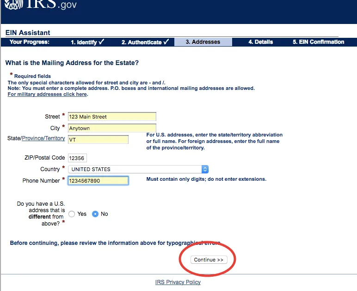Click the ZIP/Postal Code field
This screenshot has width=357, height=291.
pyautogui.click(x=77, y=158)
